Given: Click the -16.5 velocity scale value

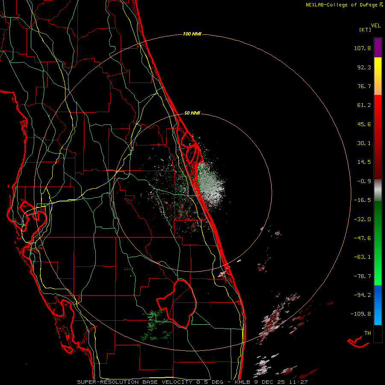Looking at the screenshot, I should (x=362, y=200).
